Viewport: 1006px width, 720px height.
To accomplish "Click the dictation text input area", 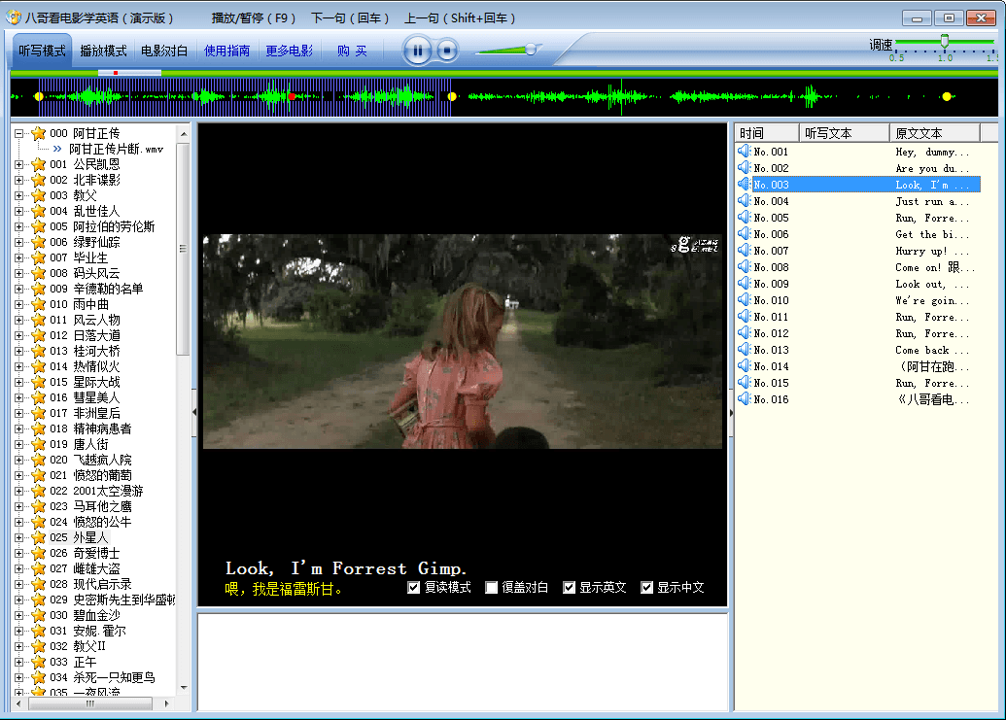I will pos(463,662).
